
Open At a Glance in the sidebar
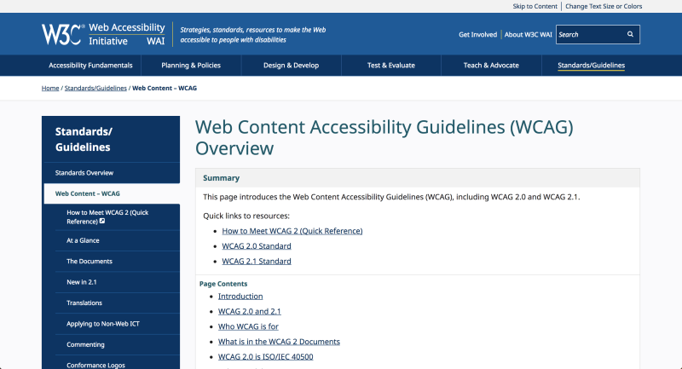118,240
